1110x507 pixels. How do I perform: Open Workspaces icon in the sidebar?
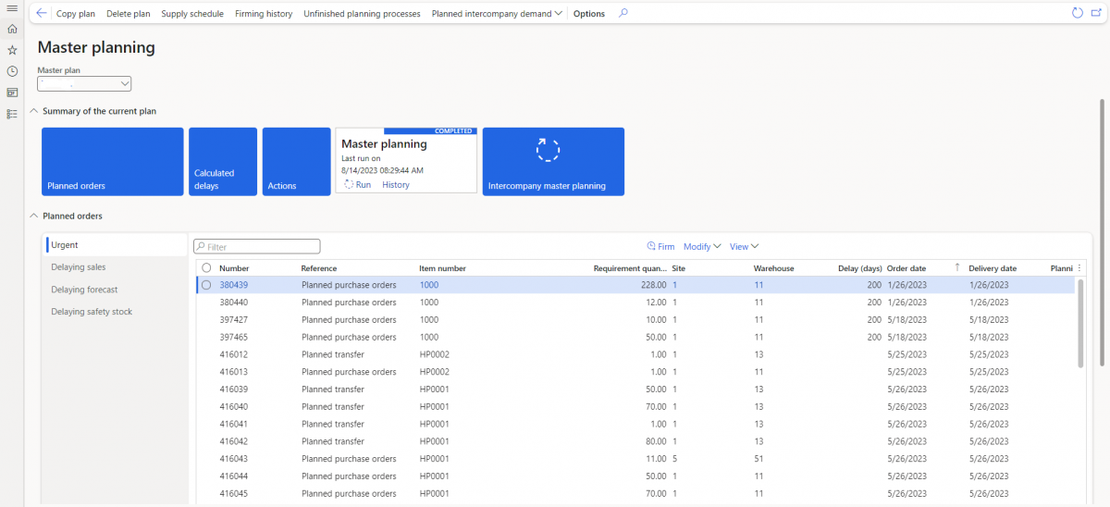pos(12,93)
